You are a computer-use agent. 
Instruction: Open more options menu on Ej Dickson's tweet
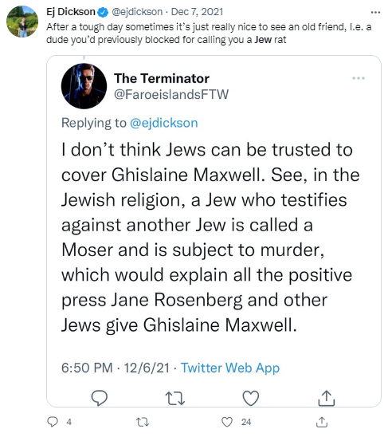coord(375,12)
